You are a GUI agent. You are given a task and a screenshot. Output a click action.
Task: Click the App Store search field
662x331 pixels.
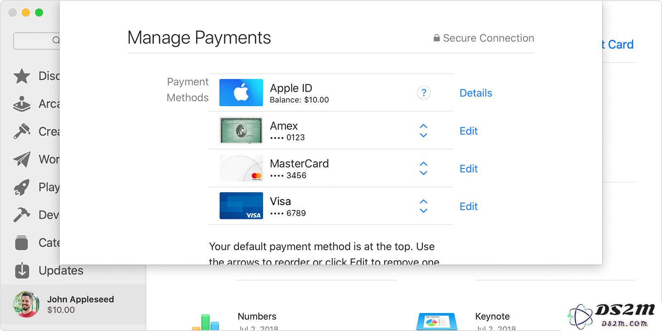[36, 41]
